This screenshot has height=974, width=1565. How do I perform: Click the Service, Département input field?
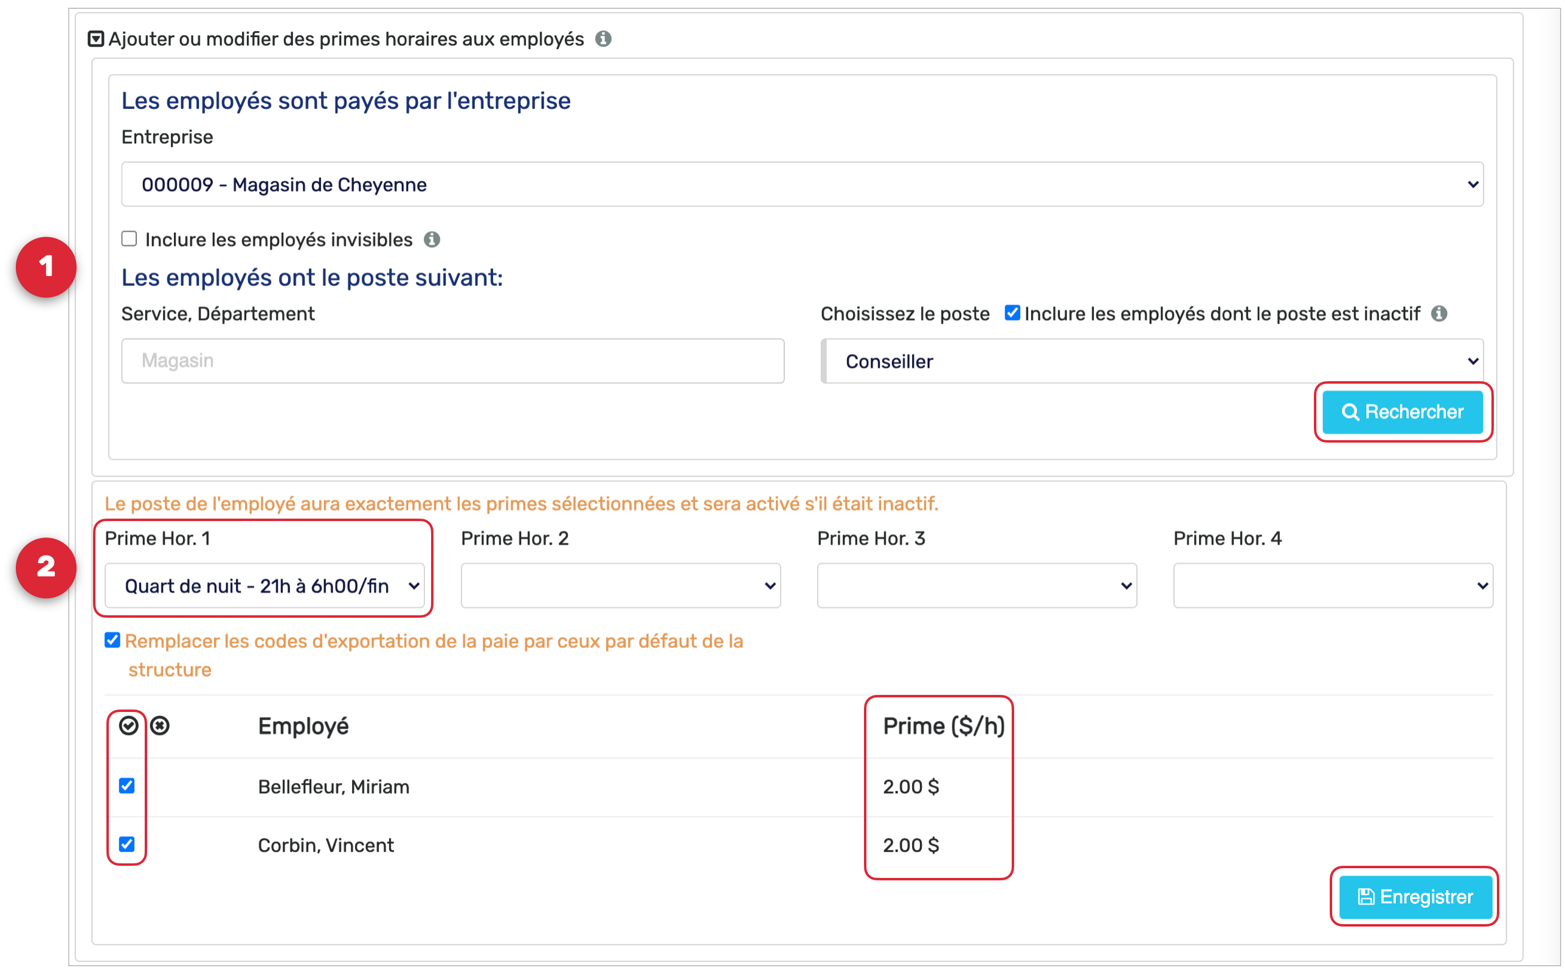pos(453,361)
